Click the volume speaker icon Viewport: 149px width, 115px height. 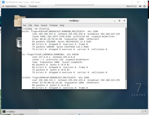(140, 6)
